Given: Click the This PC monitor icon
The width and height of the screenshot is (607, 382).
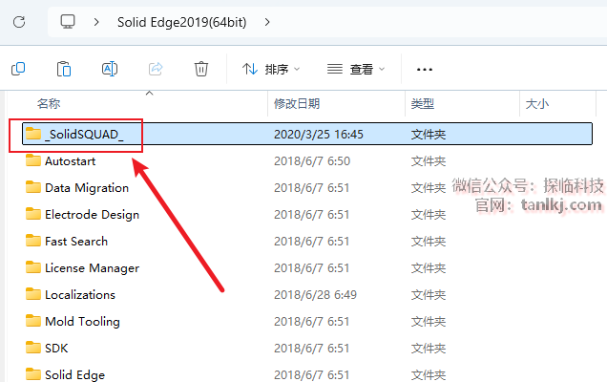Looking at the screenshot, I should (68, 22).
